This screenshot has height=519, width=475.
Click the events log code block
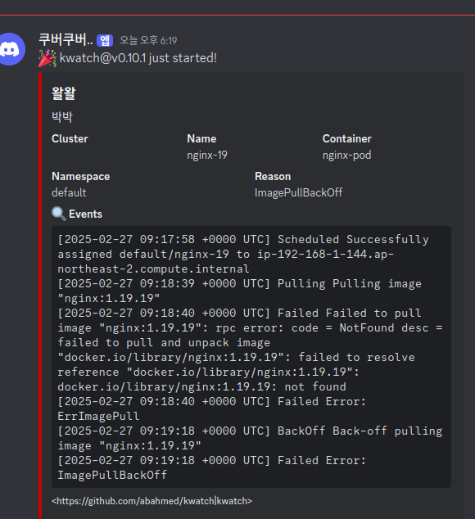tap(251, 357)
